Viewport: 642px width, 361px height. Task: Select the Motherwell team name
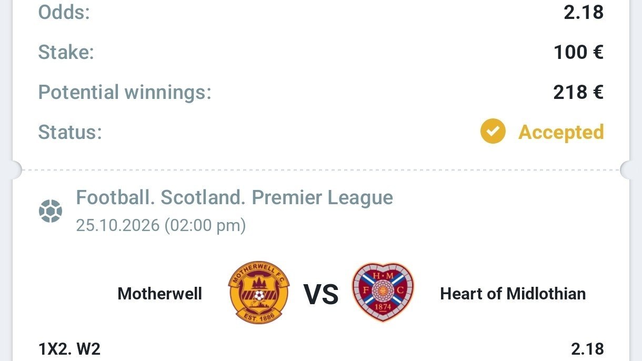coord(160,293)
